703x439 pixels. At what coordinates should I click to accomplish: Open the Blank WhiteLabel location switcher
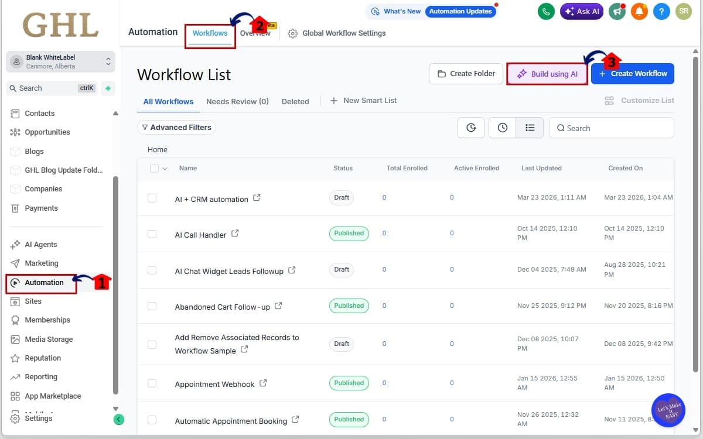tap(60, 61)
